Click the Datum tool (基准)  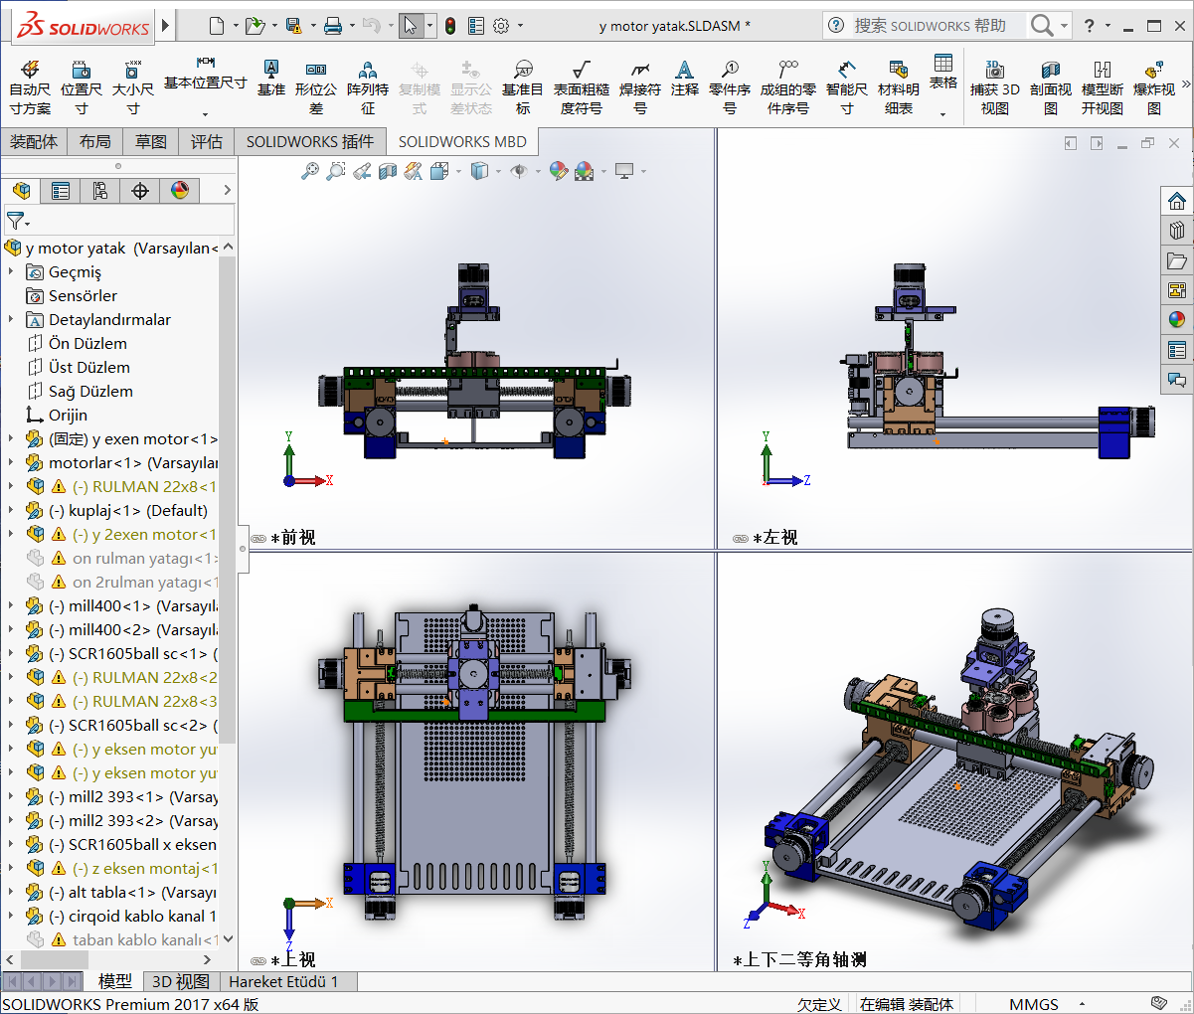(270, 78)
